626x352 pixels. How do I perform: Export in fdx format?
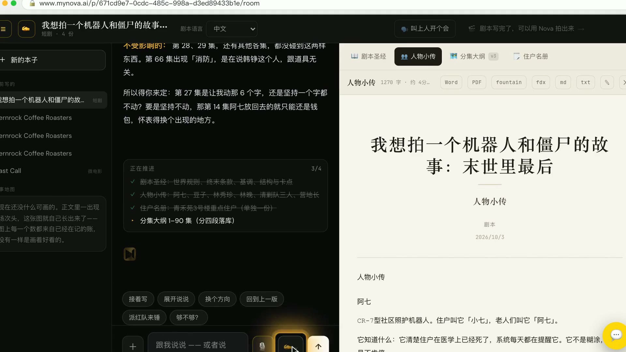[x=541, y=82]
